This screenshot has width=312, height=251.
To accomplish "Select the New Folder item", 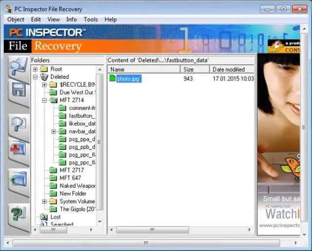I will point(73,194).
